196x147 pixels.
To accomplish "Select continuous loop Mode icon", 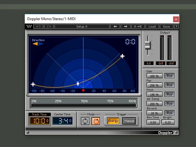I will click(x=85, y=121).
